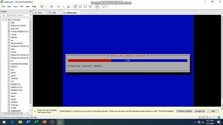Select the pitri yani VM

(15, 28)
